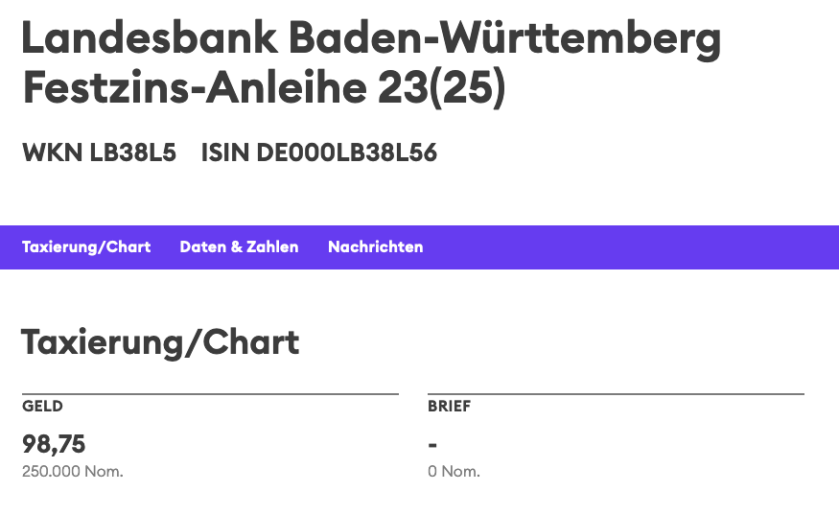Click the ISIN label
This screenshot has height=515, width=839.
click(224, 153)
